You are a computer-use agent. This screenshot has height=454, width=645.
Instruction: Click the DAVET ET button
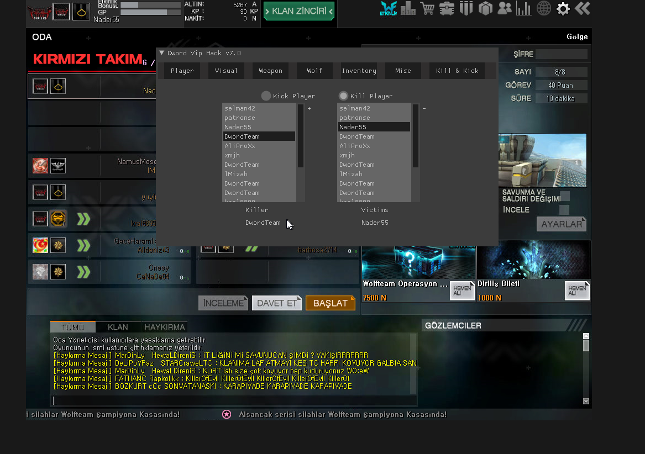(277, 303)
